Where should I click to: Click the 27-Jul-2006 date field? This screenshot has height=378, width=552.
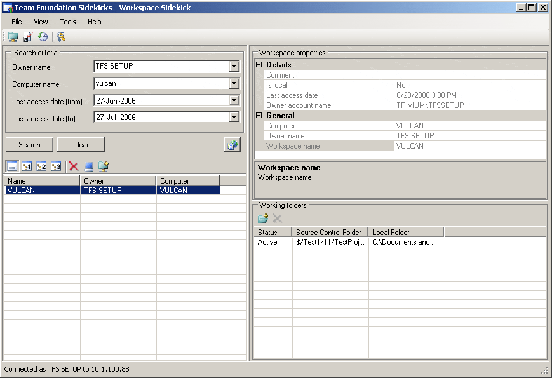point(162,117)
